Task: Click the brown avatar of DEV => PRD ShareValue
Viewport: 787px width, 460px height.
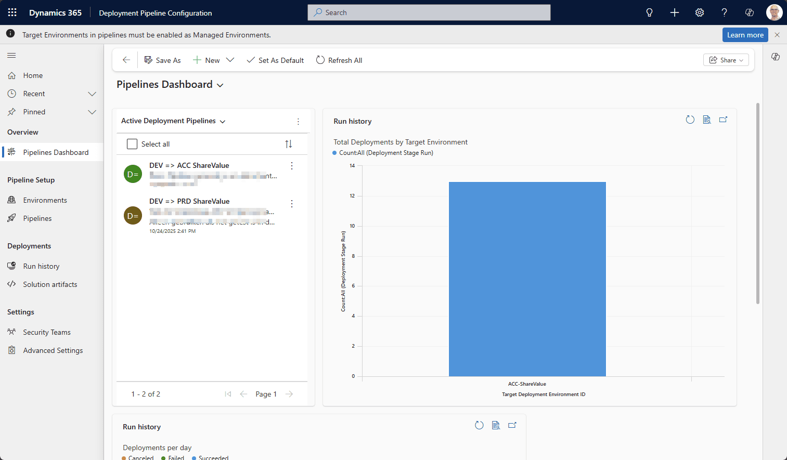Action: click(133, 216)
